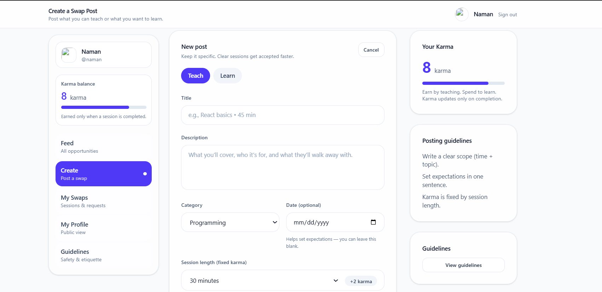Click the View guidelines button
Screen dimensions: 602x292
point(463,265)
